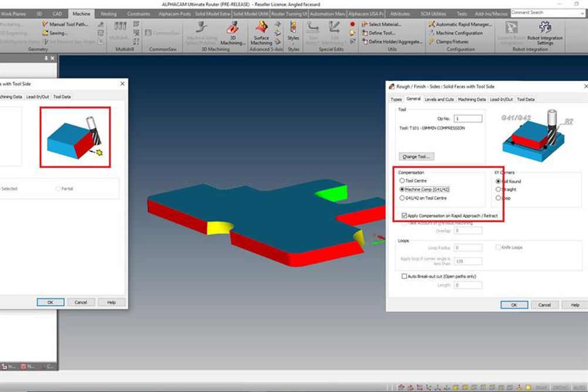Click Cancel in left dialog
Image resolution: width=588 pixels, height=392 pixels.
(x=80, y=302)
